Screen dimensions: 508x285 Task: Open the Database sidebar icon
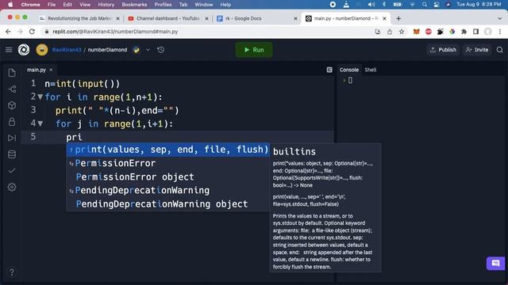(12, 154)
